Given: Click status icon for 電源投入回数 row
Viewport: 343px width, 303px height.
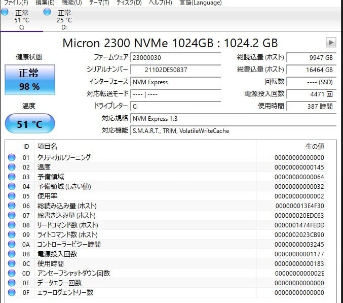Looking at the screenshot, I should click(12, 254).
